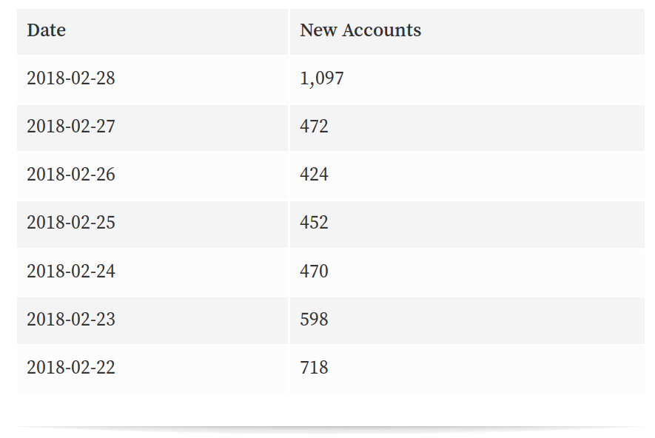Screen dimensions: 655x438
Task: Click the column separator between the header cells
Action: pyautogui.click(x=289, y=30)
